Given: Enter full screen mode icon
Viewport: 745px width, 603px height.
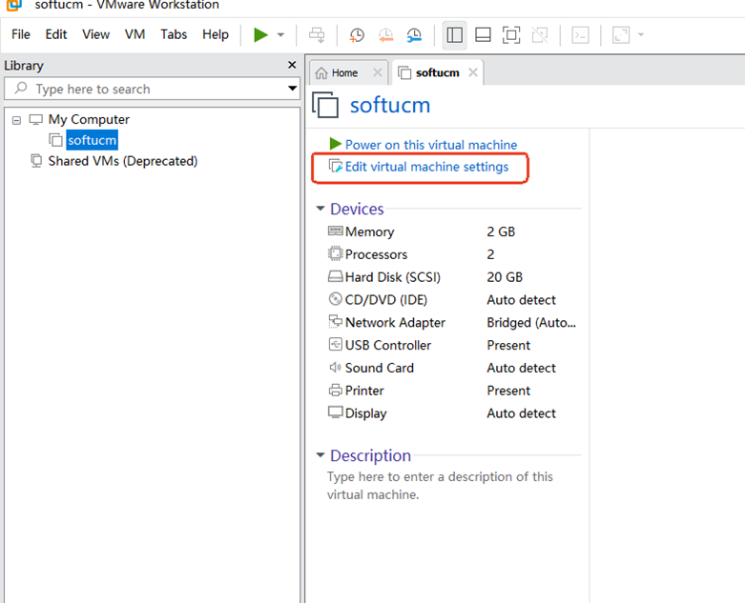Looking at the screenshot, I should (x=511, y=34).
